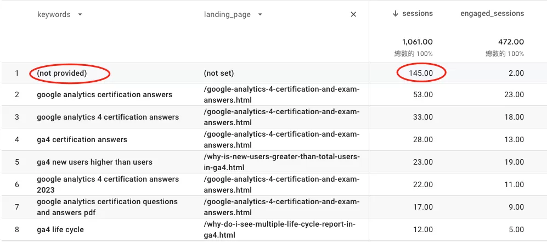547x242 pixels.
Task: Select keyword 'ga4 life cycle'
Action: click(60, 229)
